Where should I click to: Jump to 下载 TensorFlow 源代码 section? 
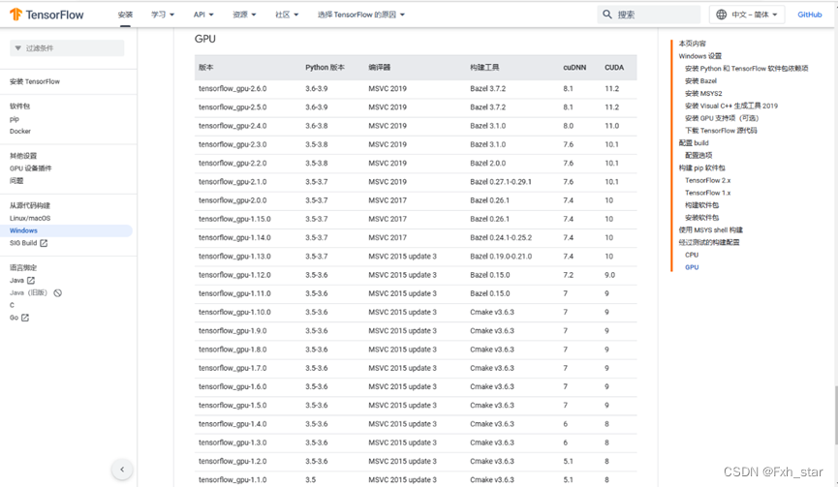click(721, 131)
